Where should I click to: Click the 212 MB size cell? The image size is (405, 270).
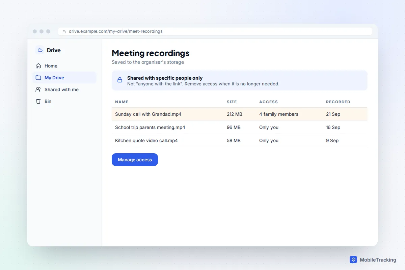pos(235,114)
